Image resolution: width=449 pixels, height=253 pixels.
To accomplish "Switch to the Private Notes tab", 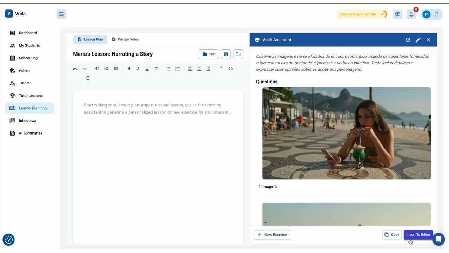I will tap(125, 39).
